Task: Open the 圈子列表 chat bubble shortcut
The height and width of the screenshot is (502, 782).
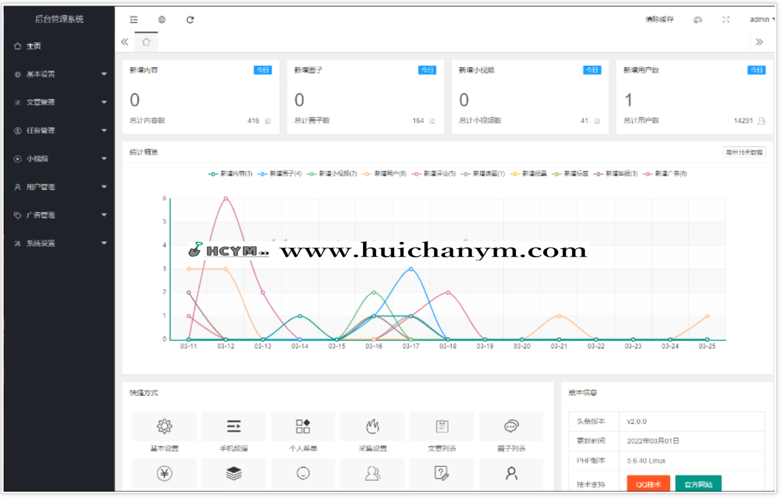Action: click(x=511, y=426)
